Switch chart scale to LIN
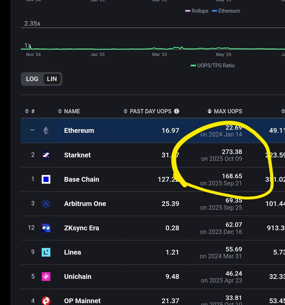 pos(52,79)
